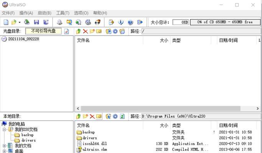Select disc 20211104_092228 in the image tree

tap(23, 39)
